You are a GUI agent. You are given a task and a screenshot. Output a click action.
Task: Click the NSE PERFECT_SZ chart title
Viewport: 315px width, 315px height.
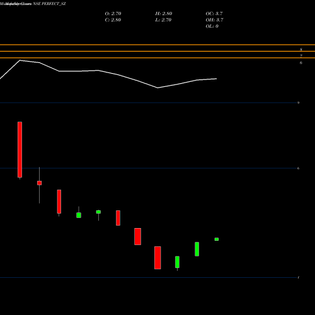49,4
